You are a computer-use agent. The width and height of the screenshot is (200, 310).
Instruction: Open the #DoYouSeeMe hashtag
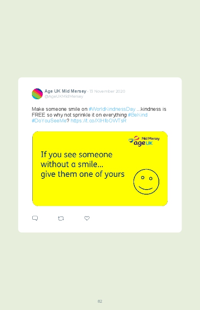point(49,120)
